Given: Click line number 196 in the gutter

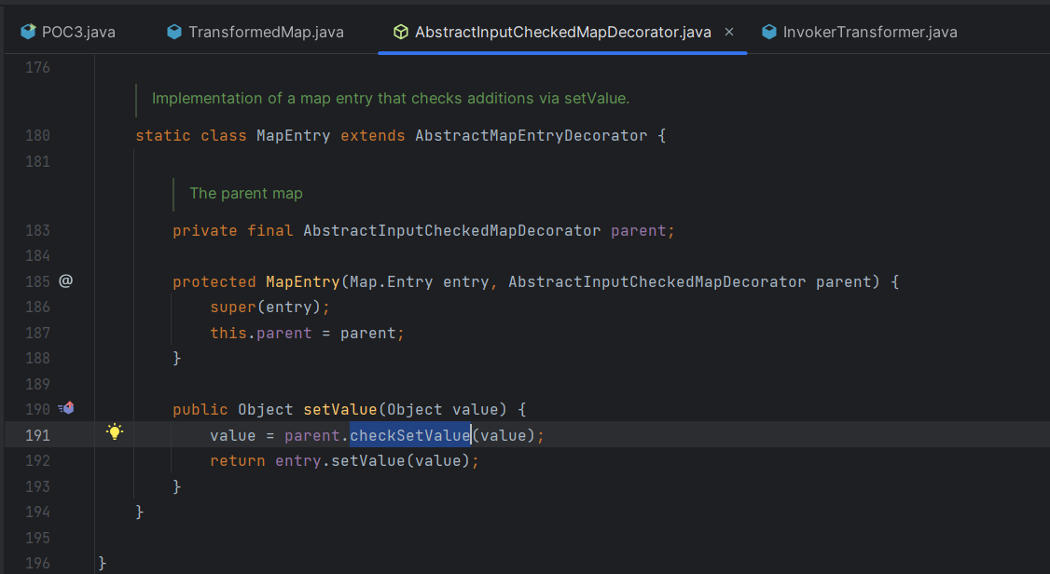Looking at the screenshot, I should (38, 563).
